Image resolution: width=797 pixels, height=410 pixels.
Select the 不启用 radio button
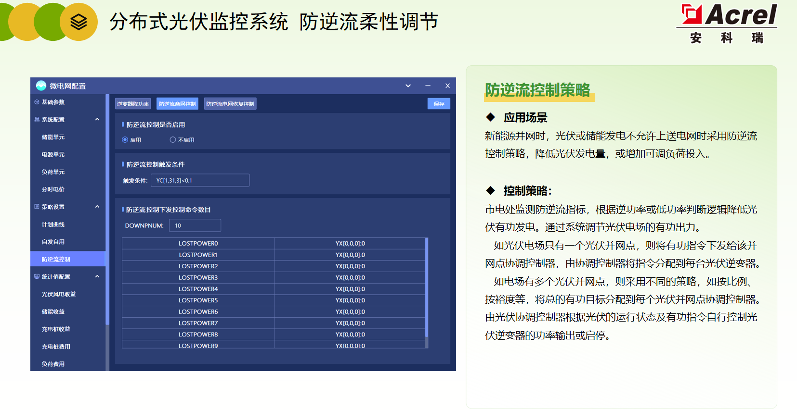172,140
